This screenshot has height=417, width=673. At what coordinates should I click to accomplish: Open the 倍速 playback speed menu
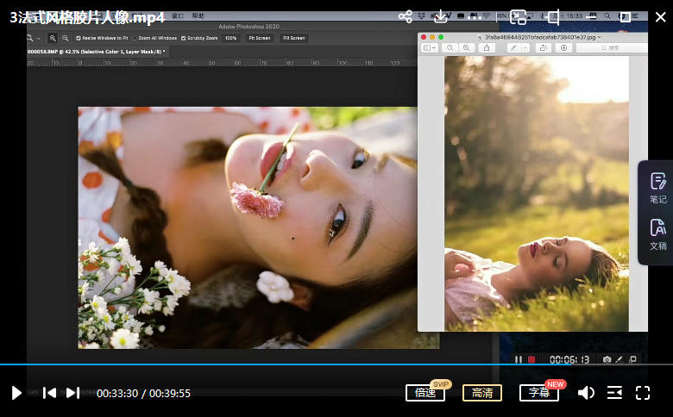click(x=425, y=393)
